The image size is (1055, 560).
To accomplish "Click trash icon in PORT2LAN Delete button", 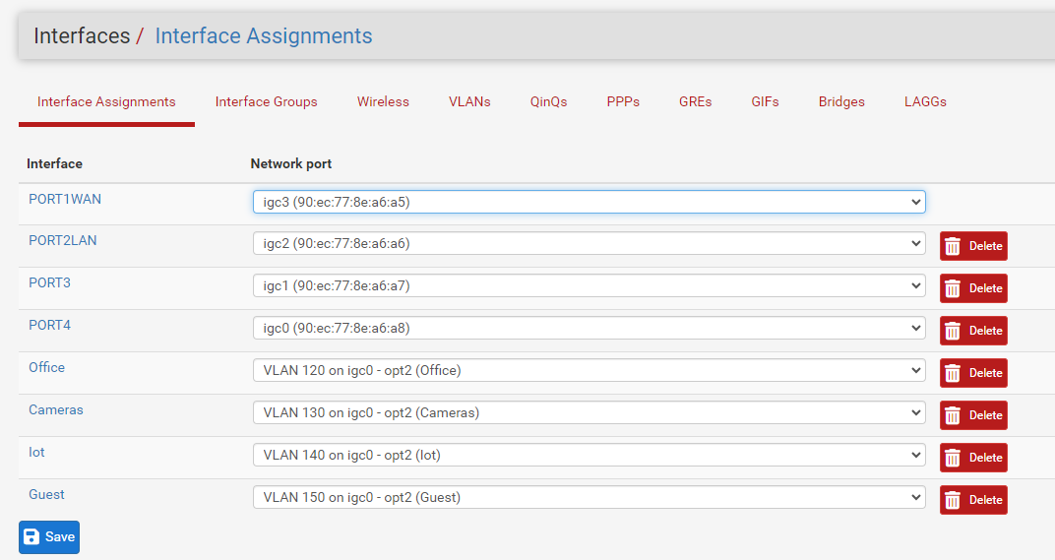I will (x=952, y=246).
